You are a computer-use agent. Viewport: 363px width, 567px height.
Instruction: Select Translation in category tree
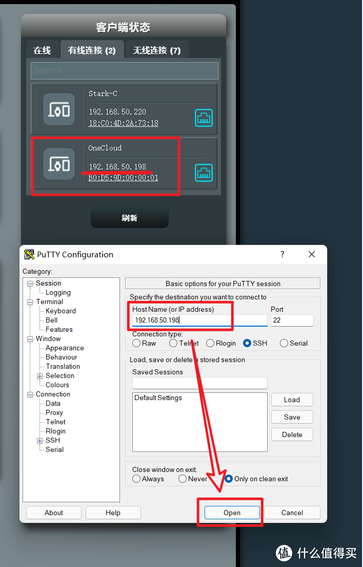[x=63, y=366]
